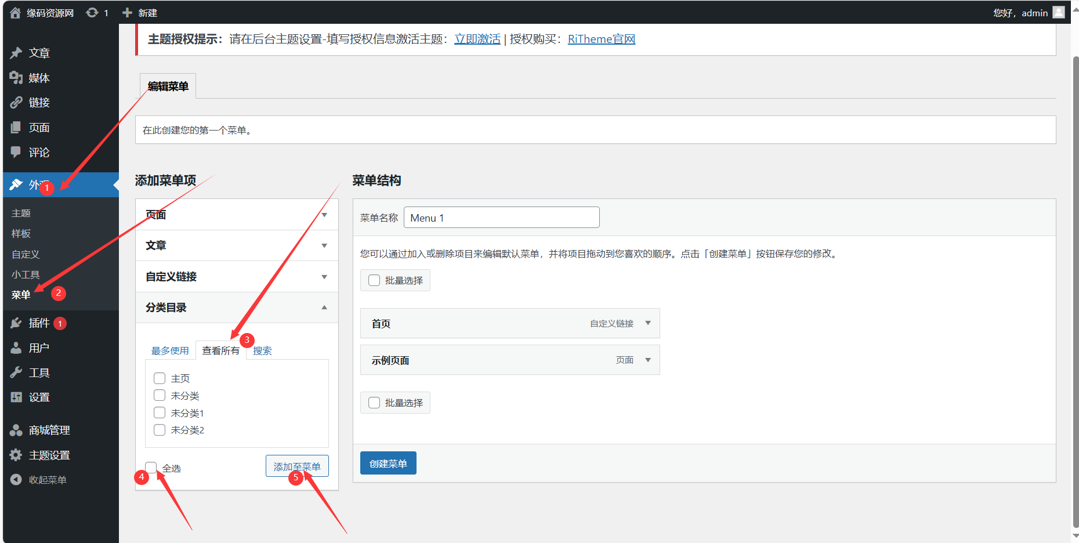Open the admin user avatar
Viewport: 1079px width, 543px height.
pyautogui.click(x=1059, y=12)
